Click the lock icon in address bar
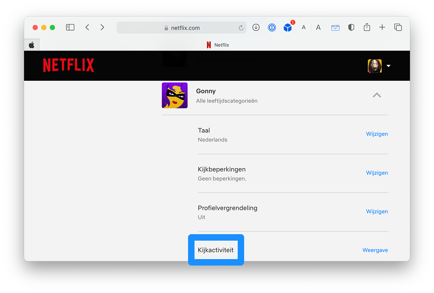Screen dimensions: 434x293 166,28
